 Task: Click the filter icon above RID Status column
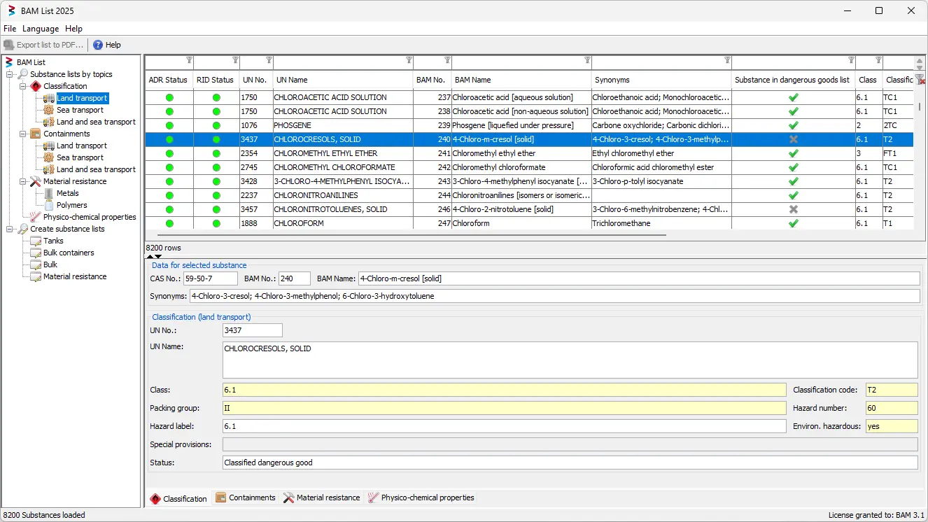click(x=235, y=60)
